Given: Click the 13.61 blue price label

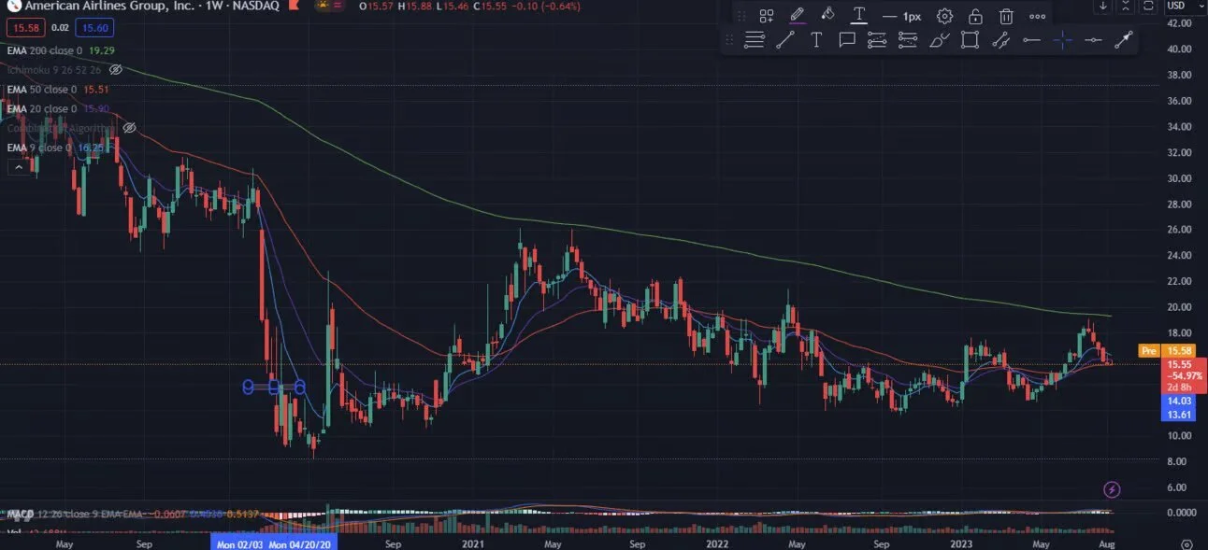Looking at the screenshot, I should (x=1177, y=413).
